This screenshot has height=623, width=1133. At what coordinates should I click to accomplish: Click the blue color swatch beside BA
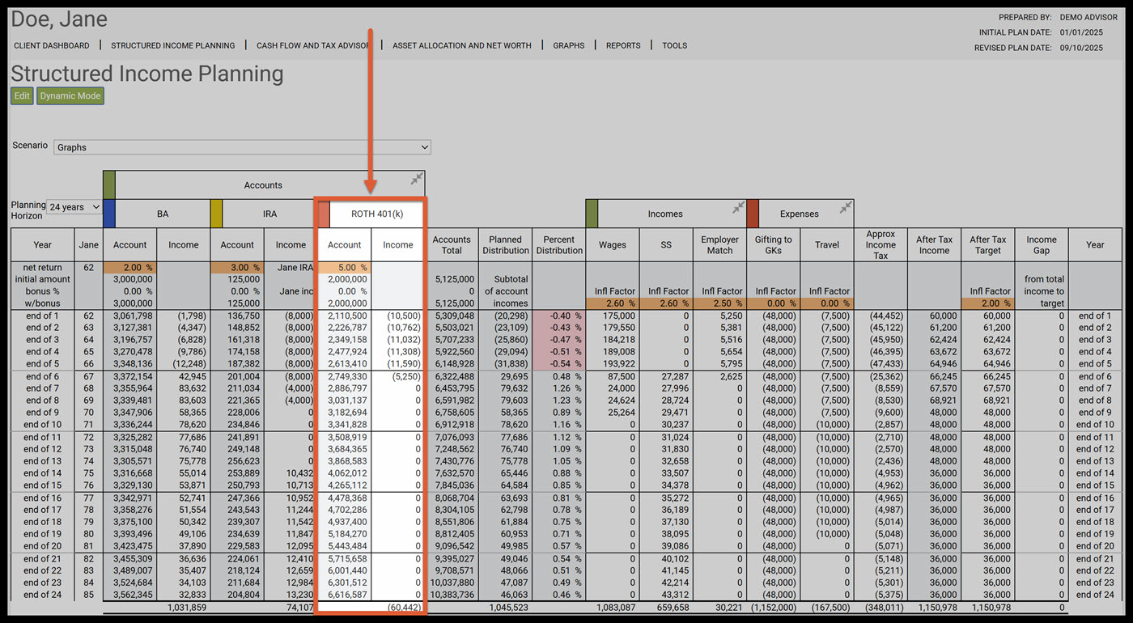pyautogui.click(x=109, y=214)
